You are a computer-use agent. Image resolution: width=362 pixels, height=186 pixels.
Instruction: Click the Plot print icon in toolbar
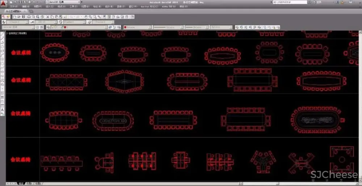coord(28,17)
